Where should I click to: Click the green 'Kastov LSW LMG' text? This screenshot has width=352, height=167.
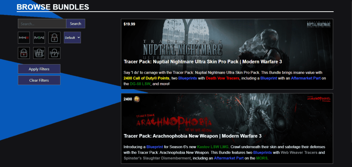click(x=213, y=147)
